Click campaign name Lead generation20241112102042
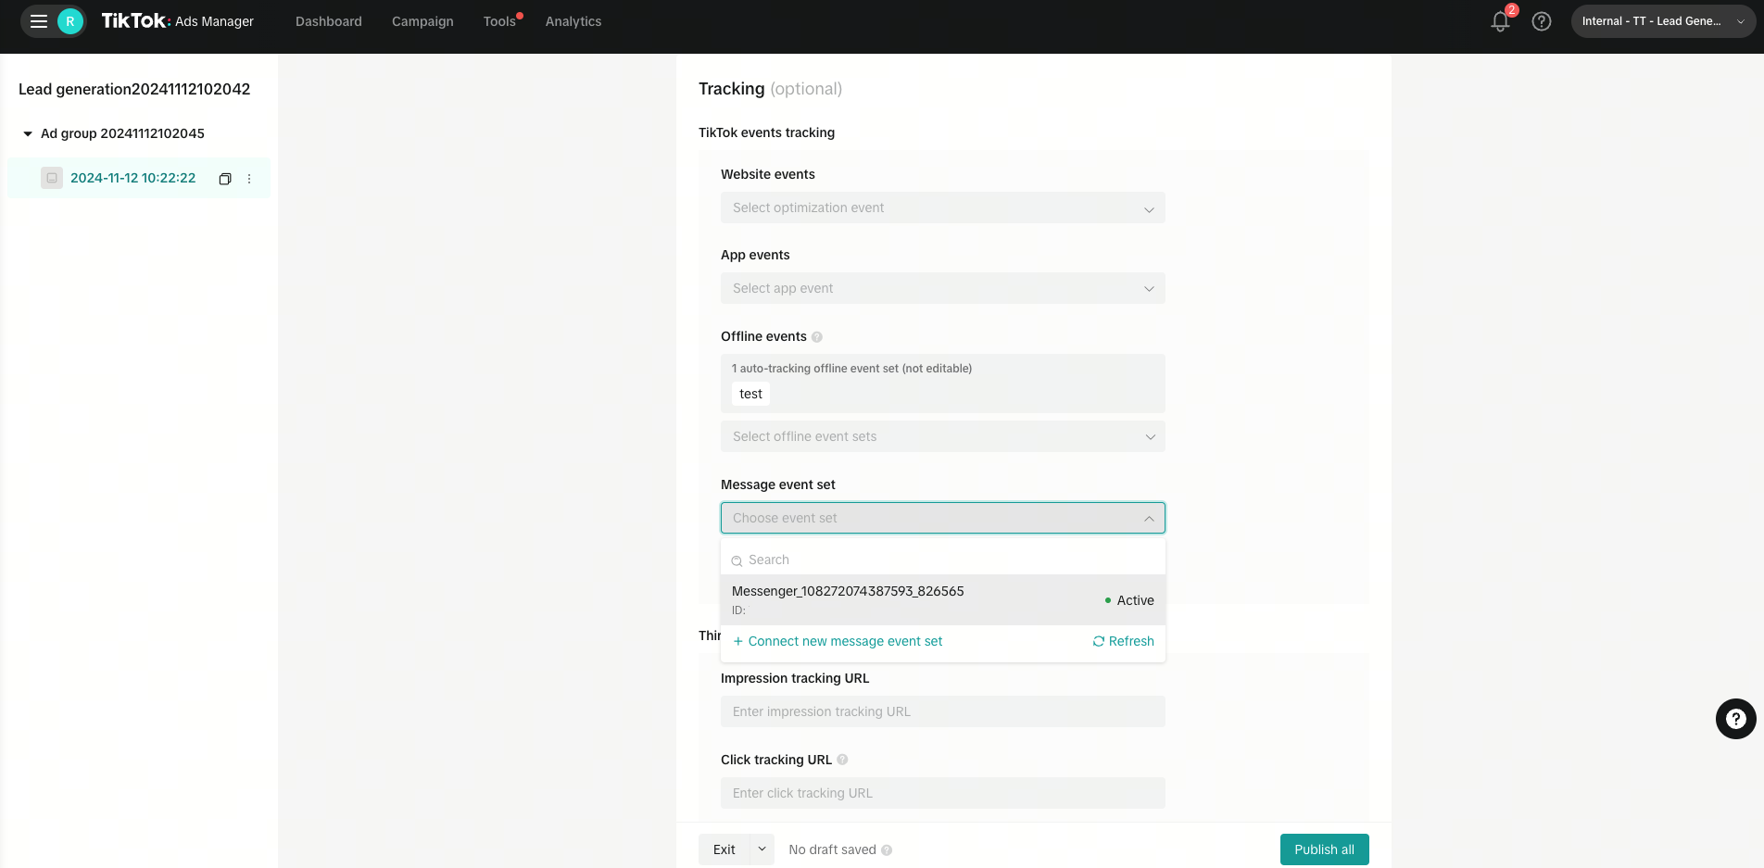The width and height of the screenshot is (1764, 868). click(134, 89)
